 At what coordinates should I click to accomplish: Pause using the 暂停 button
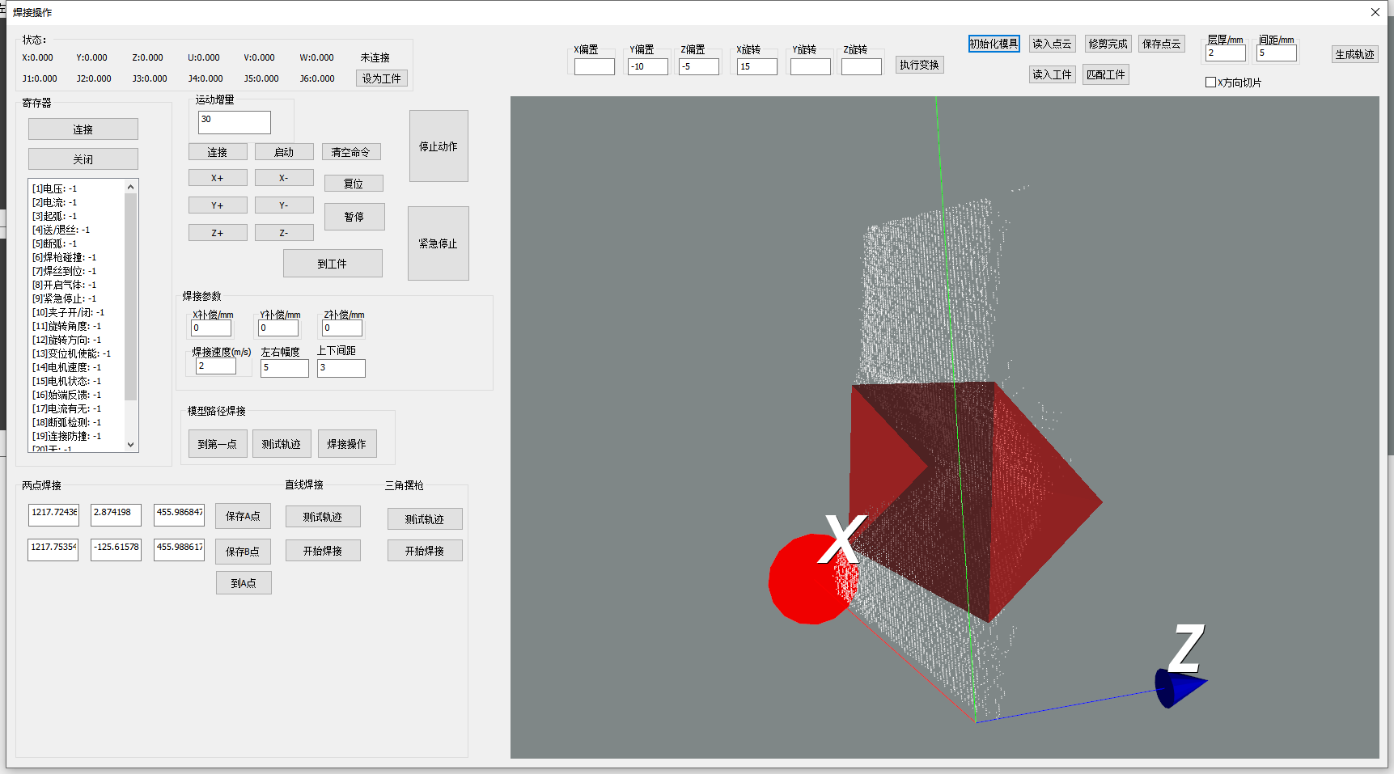click(x=354, y=217)
